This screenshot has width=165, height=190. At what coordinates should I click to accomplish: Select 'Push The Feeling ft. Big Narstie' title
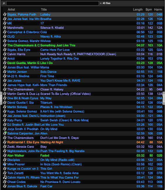coord(62,151)
